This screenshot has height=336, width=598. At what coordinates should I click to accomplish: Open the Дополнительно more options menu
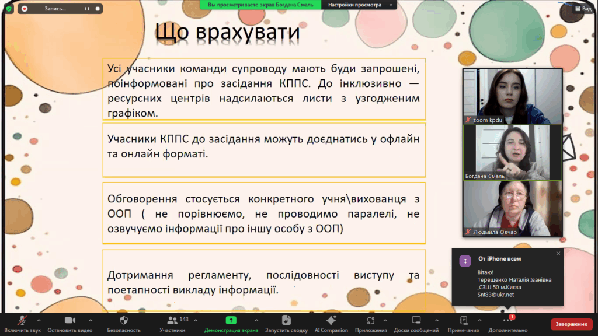click(507, 321)
